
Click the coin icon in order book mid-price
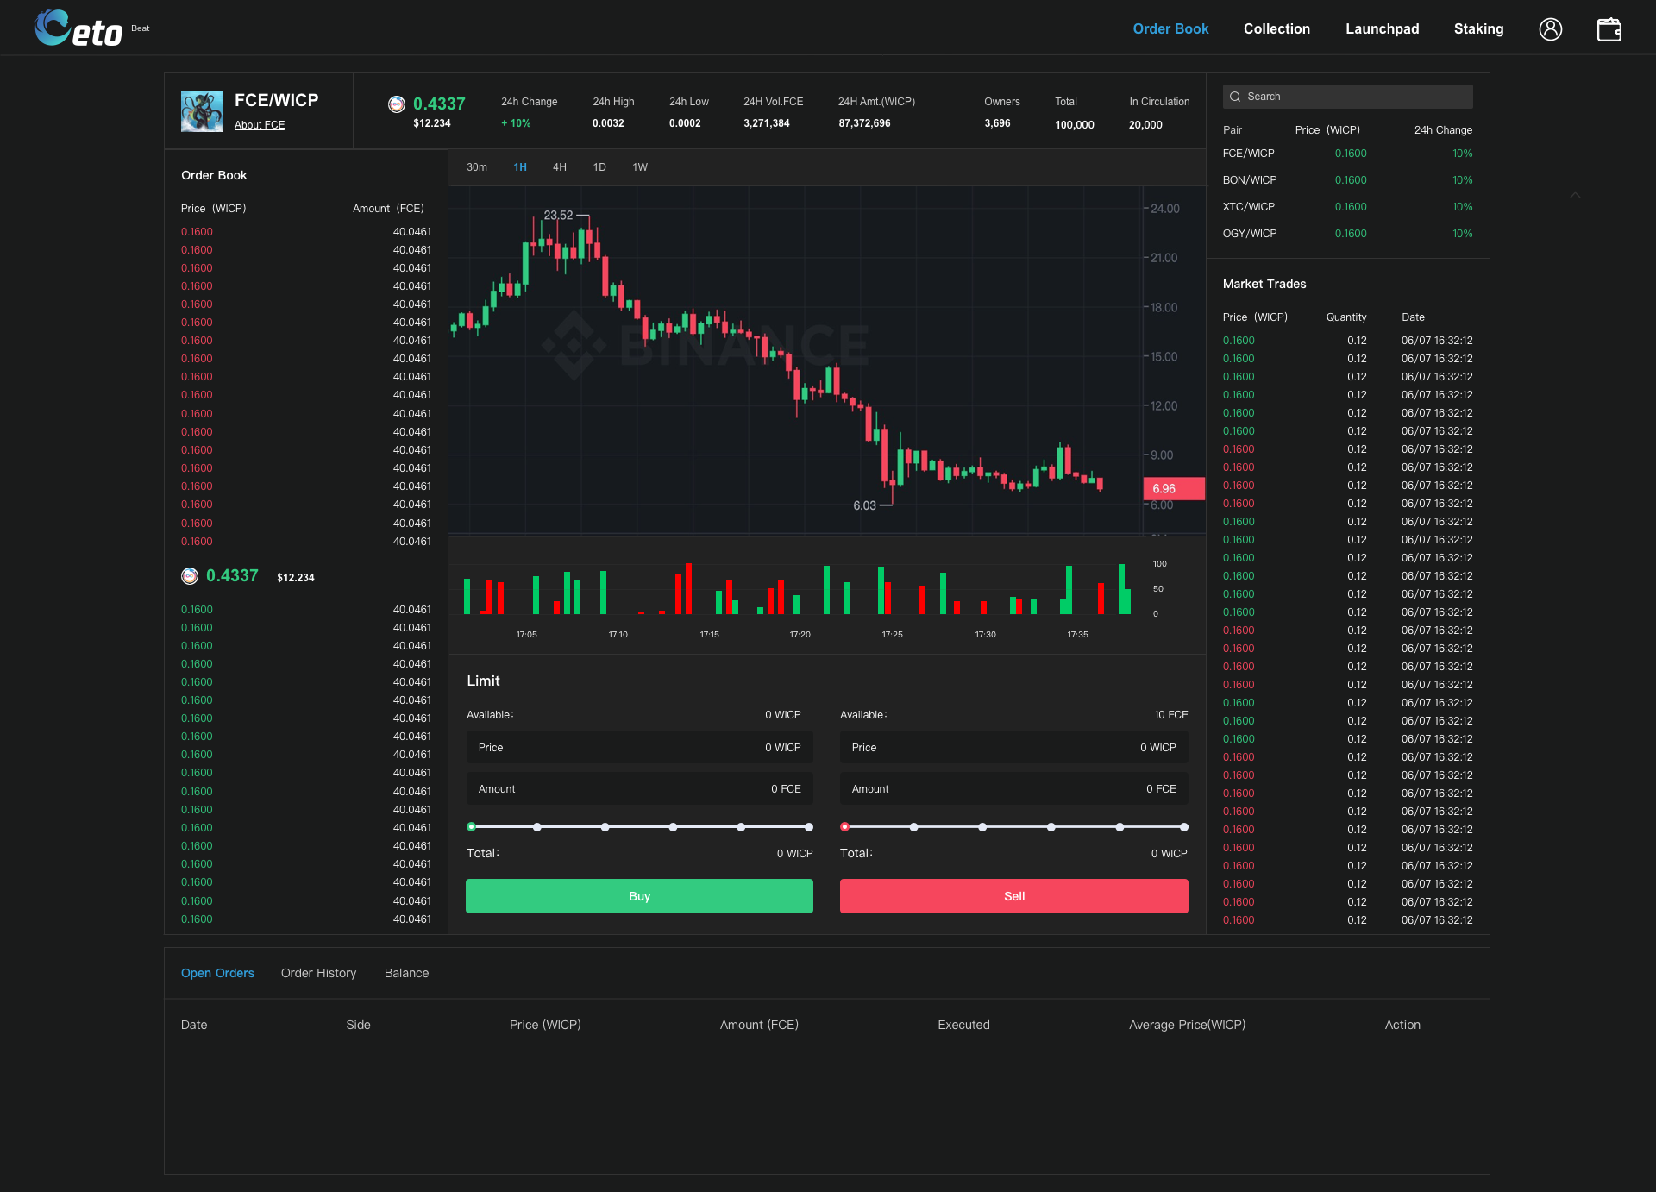190,576
